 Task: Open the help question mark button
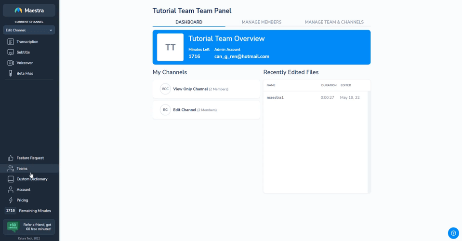tap(453, 233)
